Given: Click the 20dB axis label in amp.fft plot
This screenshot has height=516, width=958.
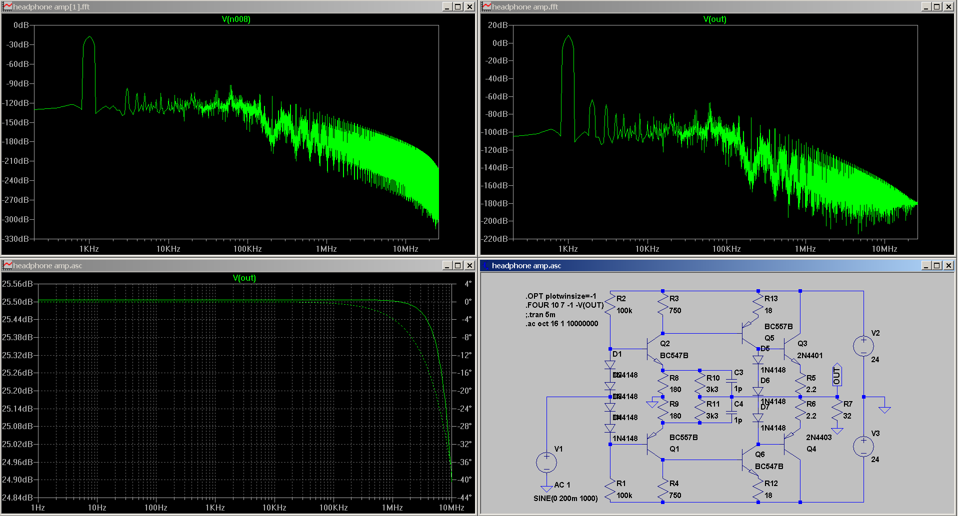Looking at the screenshot, I should pyautogui.click(x=497, y=25).
